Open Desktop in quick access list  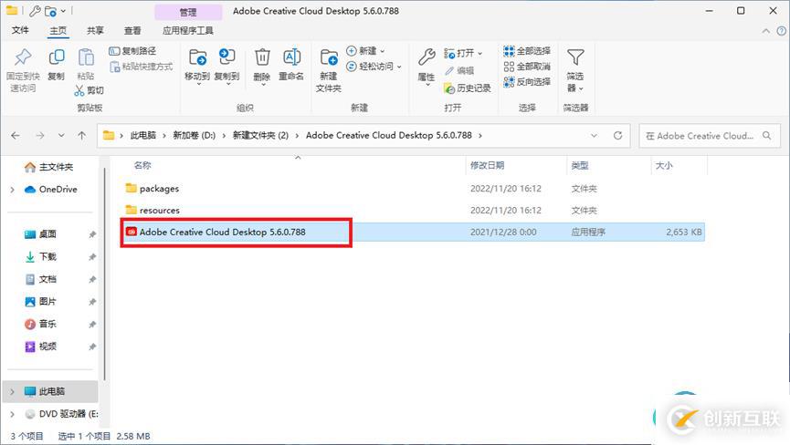(x=41, y=234)
